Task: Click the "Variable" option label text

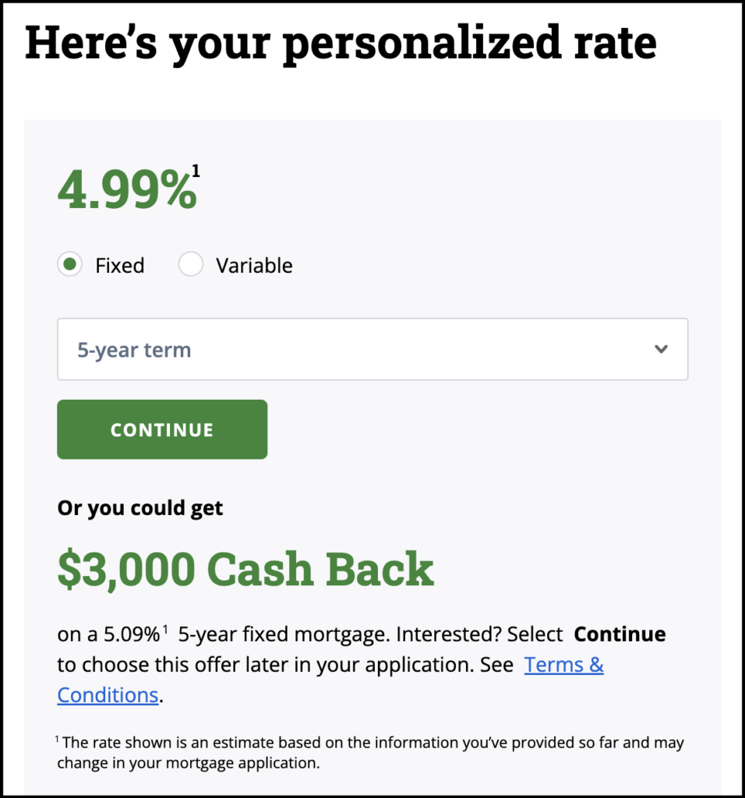Action: click(x=254, y=266)
